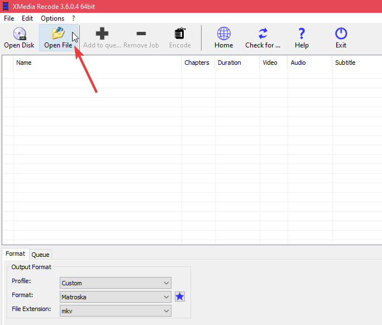Click the Video column header
The image size is (382, 325).
click(x=274, y=63)
